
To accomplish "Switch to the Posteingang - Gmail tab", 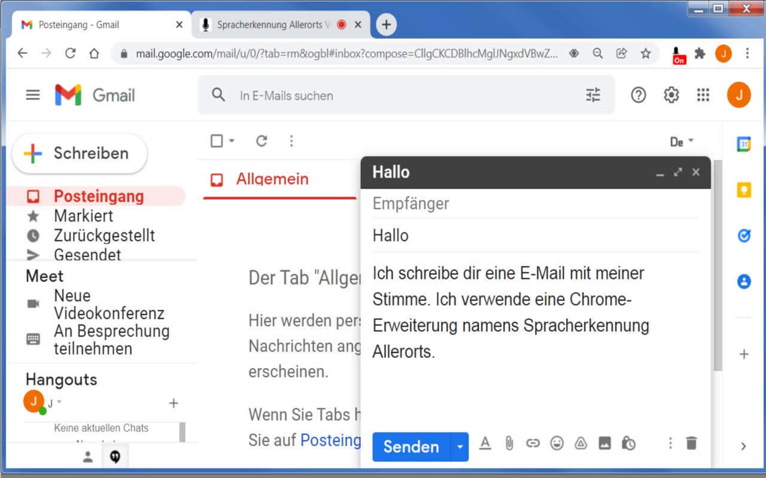I will click(x=102, y=24).
